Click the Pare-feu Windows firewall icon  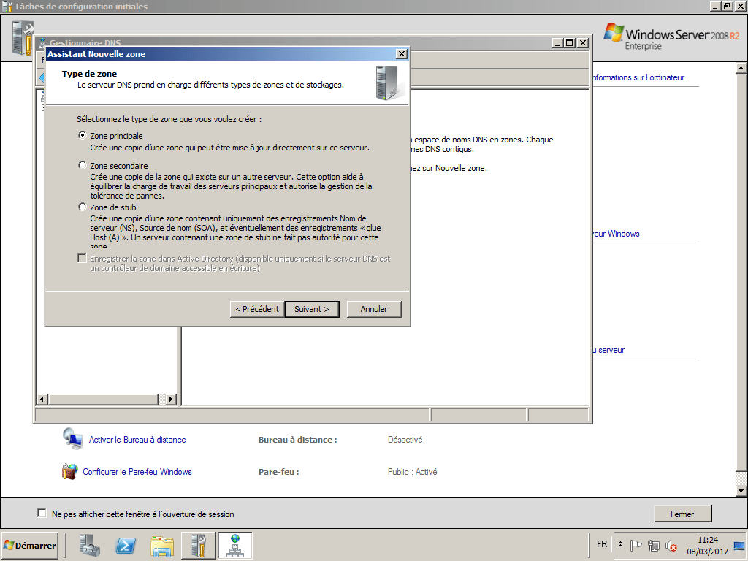(x=70, y=471)
